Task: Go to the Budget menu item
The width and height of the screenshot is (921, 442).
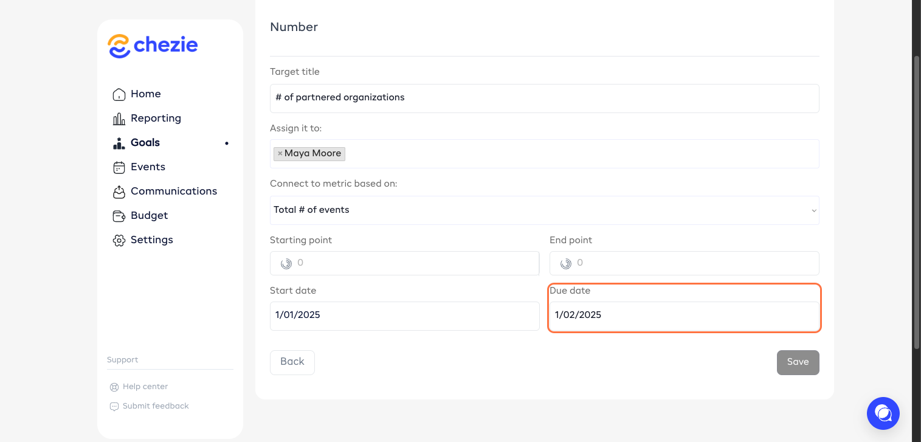Action: pyautogui.click(x=149, y=215)
